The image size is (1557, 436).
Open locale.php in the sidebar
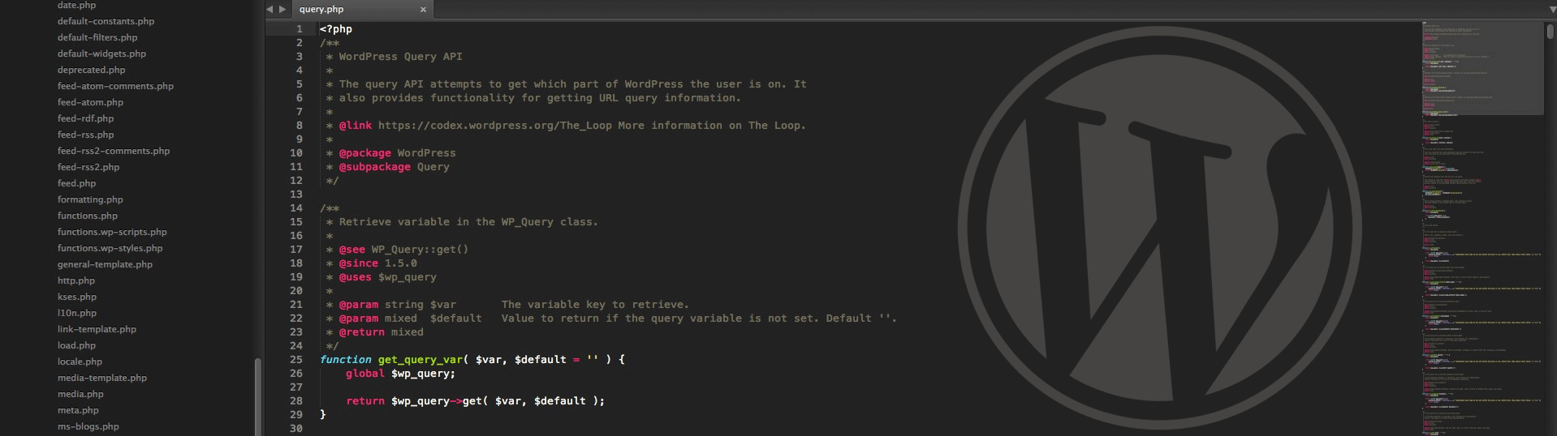pyautogui.click(x=80, y=361)
